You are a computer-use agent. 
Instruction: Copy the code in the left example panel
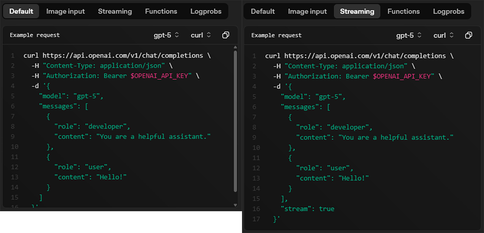(226, 35)
